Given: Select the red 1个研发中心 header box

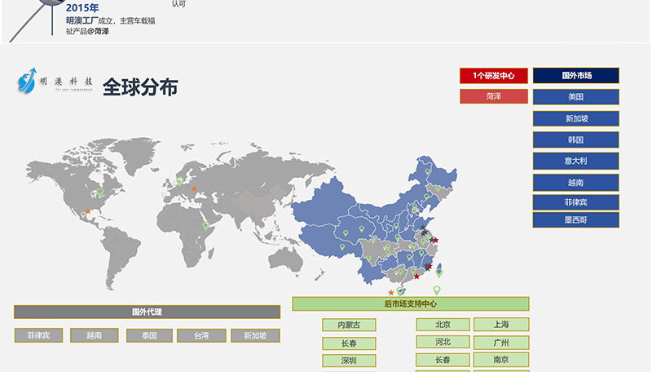Looking at the screenshot, I should tap(494, 76).
